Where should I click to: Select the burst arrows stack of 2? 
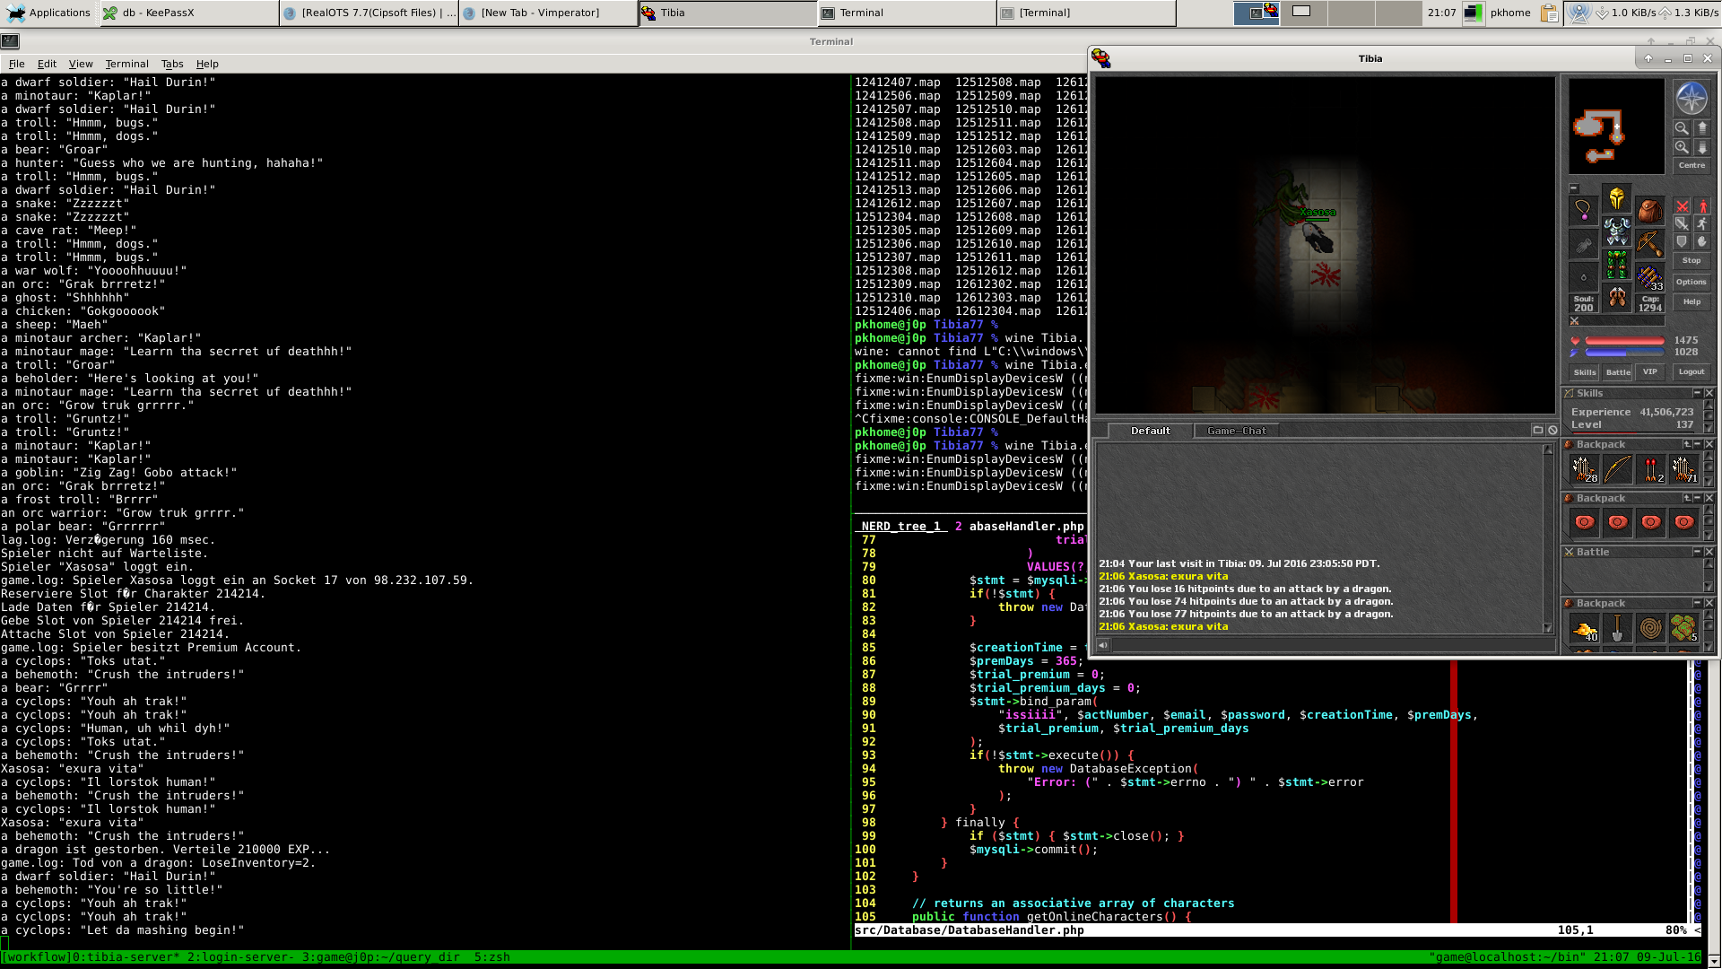[x=1650, y=469]
